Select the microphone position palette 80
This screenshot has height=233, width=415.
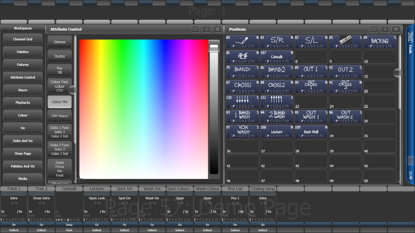242,42
